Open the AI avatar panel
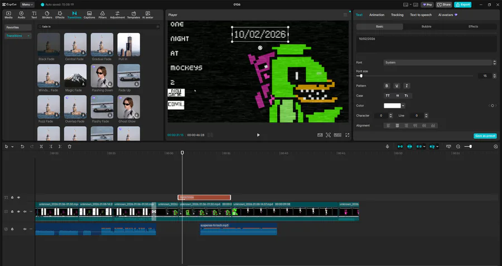 148,14
